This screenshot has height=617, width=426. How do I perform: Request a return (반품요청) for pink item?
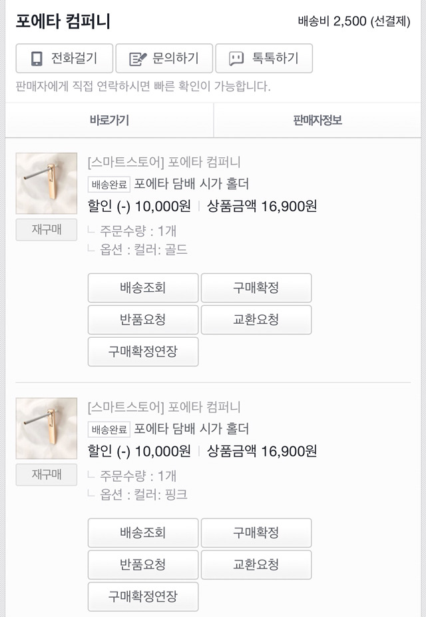pyautogui.click(x=143, y=565)
